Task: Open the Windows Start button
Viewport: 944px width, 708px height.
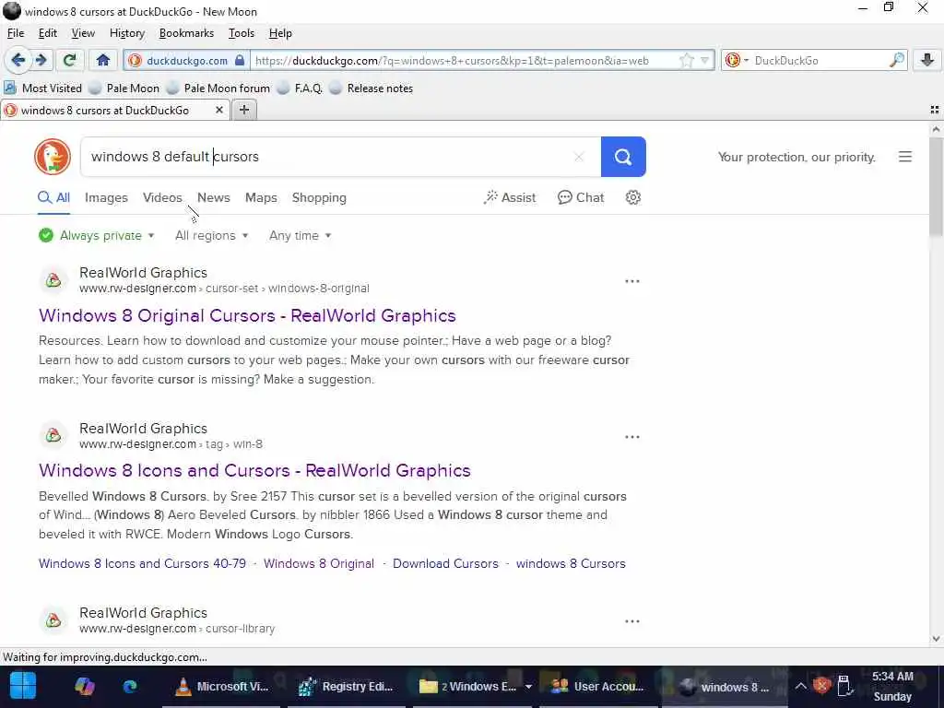Action: click(23, 686)
